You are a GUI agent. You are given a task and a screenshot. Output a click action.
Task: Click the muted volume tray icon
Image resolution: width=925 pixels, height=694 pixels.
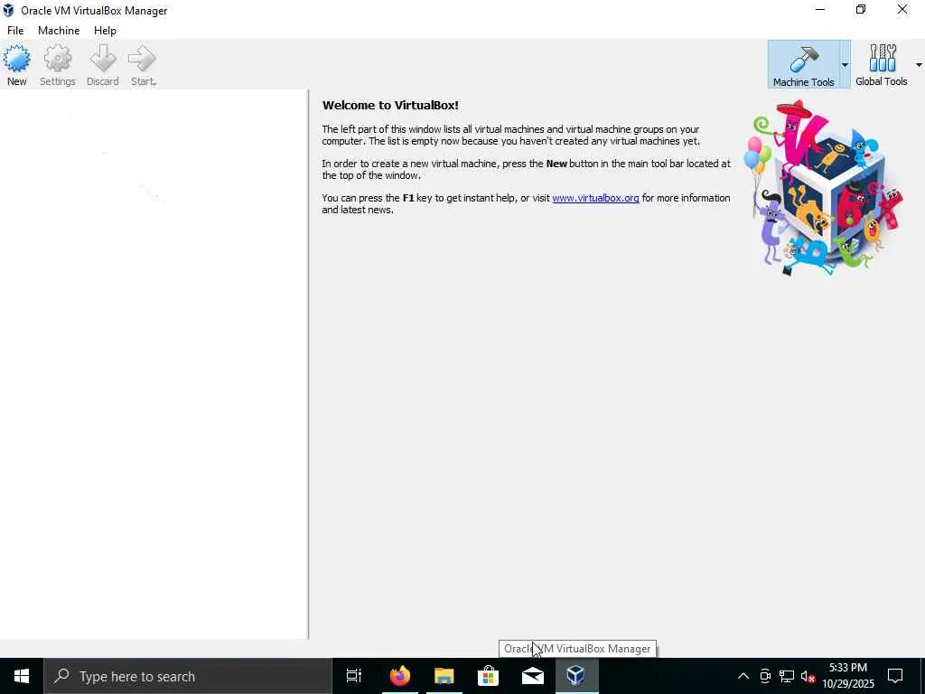[808, 676]
